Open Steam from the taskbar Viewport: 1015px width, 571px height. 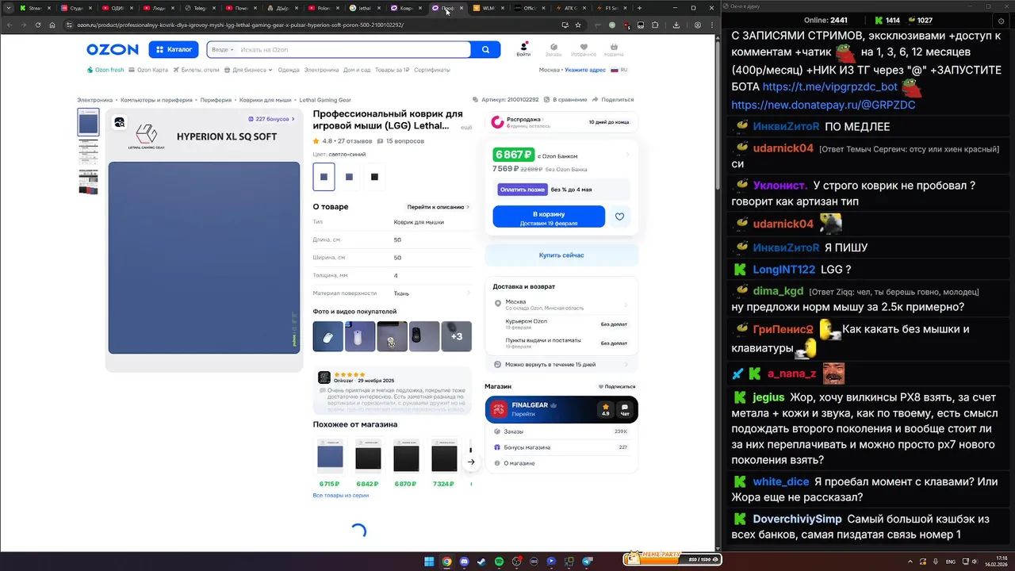(x=481, y=561)
